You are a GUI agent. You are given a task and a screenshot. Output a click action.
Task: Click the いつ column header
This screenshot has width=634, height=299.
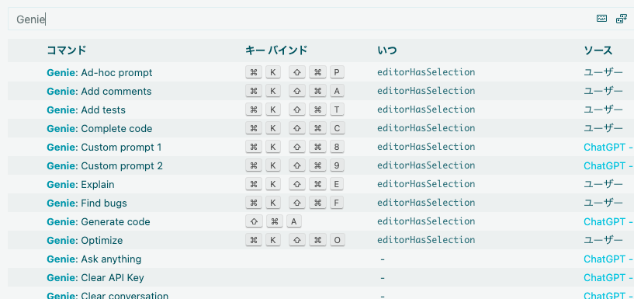386,50
